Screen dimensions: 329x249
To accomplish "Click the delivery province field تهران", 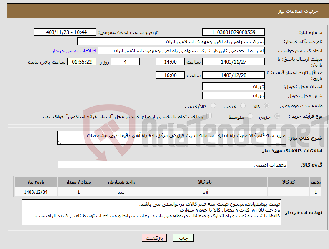I will [x=234, y=86].
